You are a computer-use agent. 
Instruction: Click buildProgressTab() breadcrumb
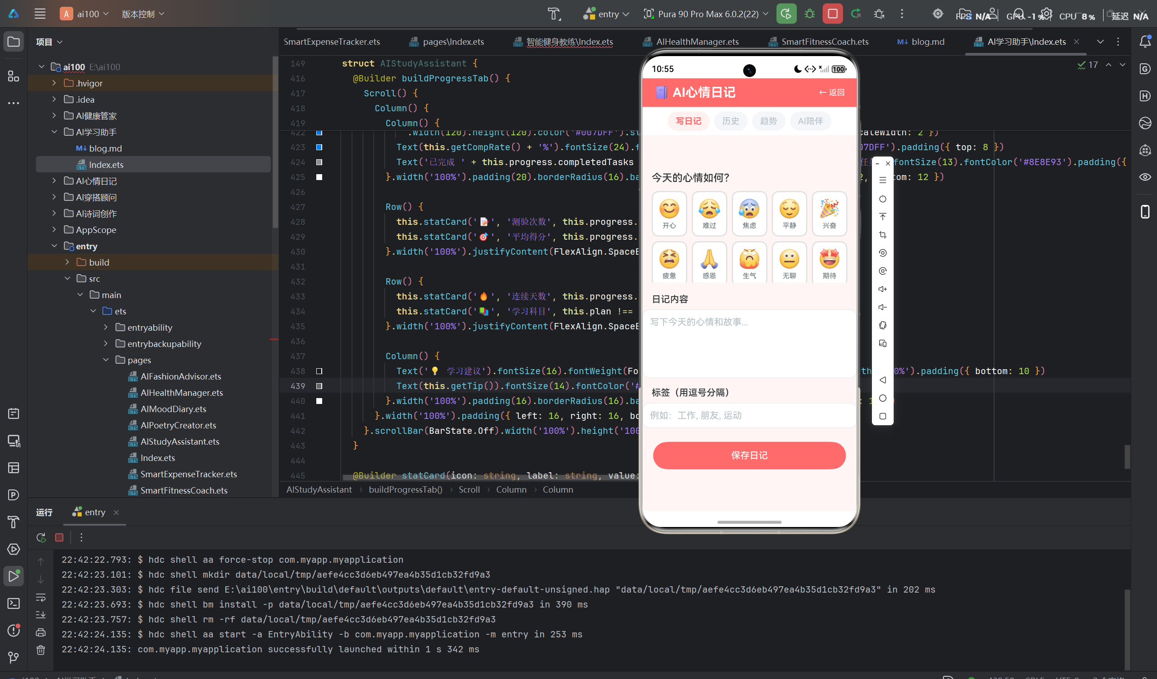click(405, 489)
